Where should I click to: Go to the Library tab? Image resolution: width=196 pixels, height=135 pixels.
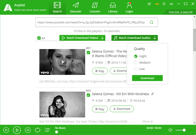click(x=113, y=7)
